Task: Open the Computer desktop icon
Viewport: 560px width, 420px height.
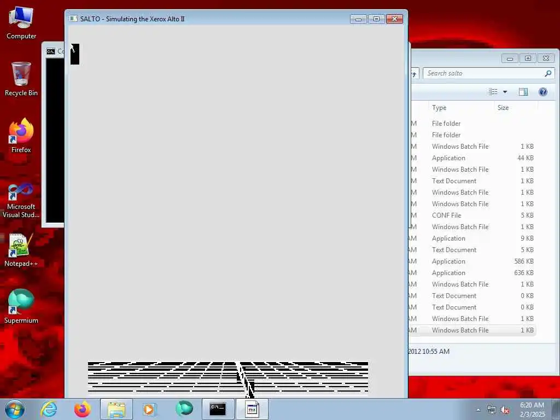Action: (21, 22)
